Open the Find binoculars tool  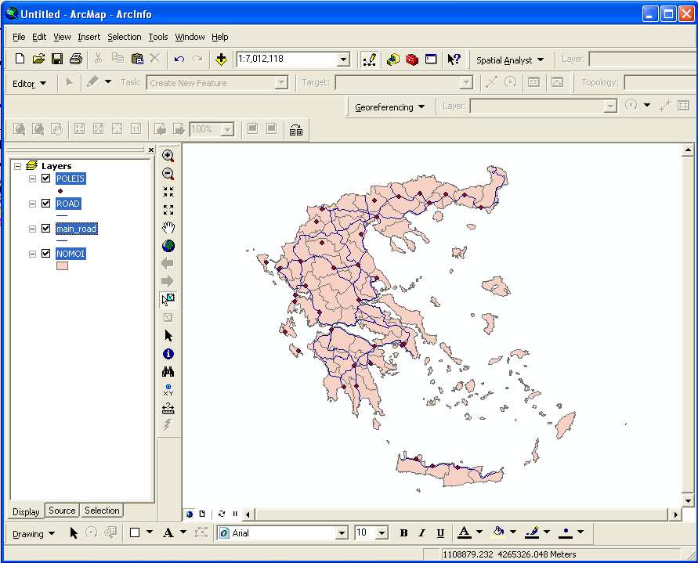coord(168,372)
